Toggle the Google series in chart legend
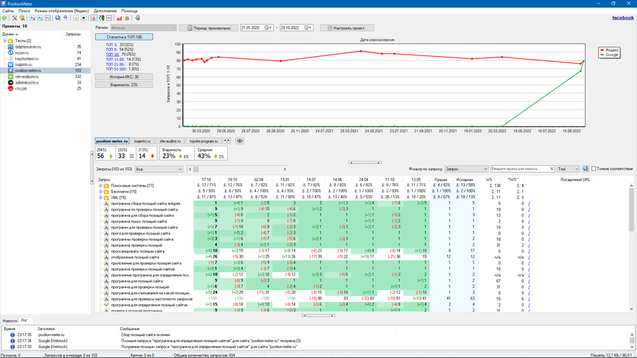The image size is (637, 358). coord(610,55)
